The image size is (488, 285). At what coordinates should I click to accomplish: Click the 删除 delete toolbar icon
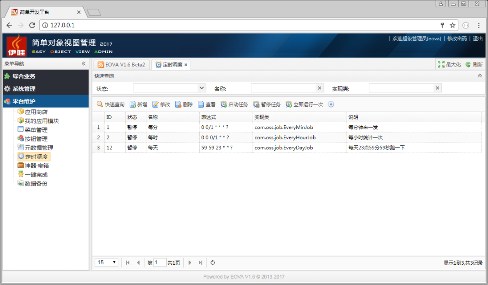tap(178, 104)
